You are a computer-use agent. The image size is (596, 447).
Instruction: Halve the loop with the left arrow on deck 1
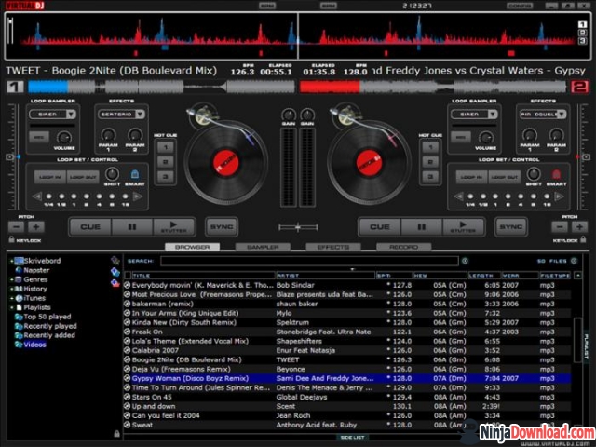[x=37, y=196]
